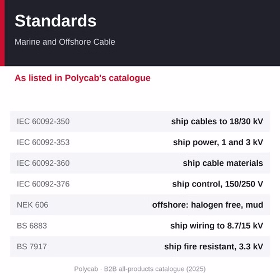
Task: Click the IEC 60092-360 standard label
Action: (x=43, y=164)
